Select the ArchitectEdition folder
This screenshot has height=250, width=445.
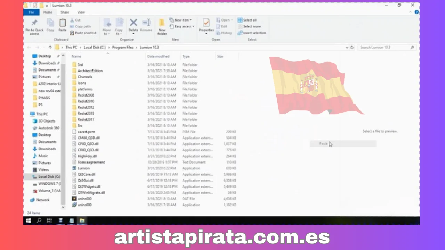pos(90,71)
